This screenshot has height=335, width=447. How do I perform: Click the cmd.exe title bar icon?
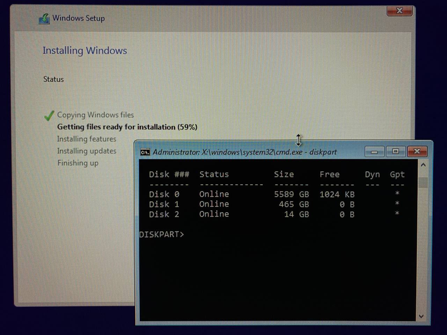pos(145,152)
